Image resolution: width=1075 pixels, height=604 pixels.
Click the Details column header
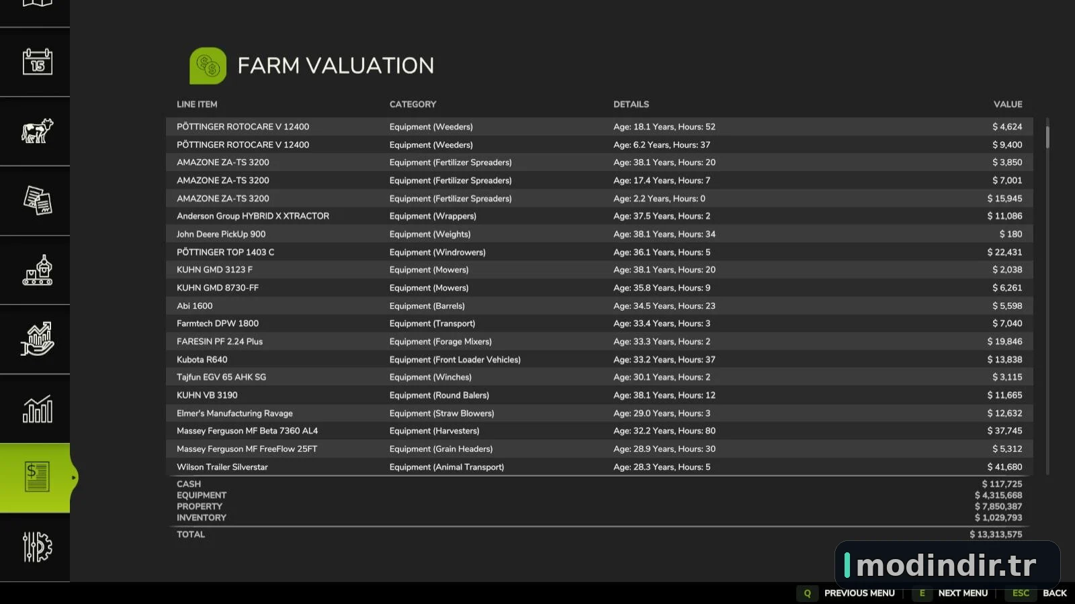631,105
